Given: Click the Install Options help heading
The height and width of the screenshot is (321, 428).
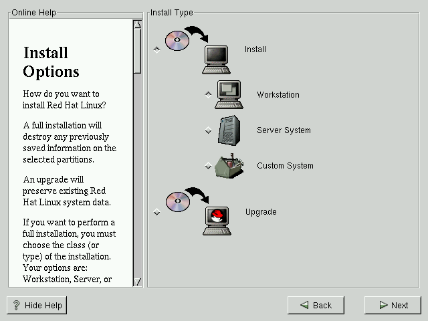Looking at the screenshot, I should tap(51, 62).
